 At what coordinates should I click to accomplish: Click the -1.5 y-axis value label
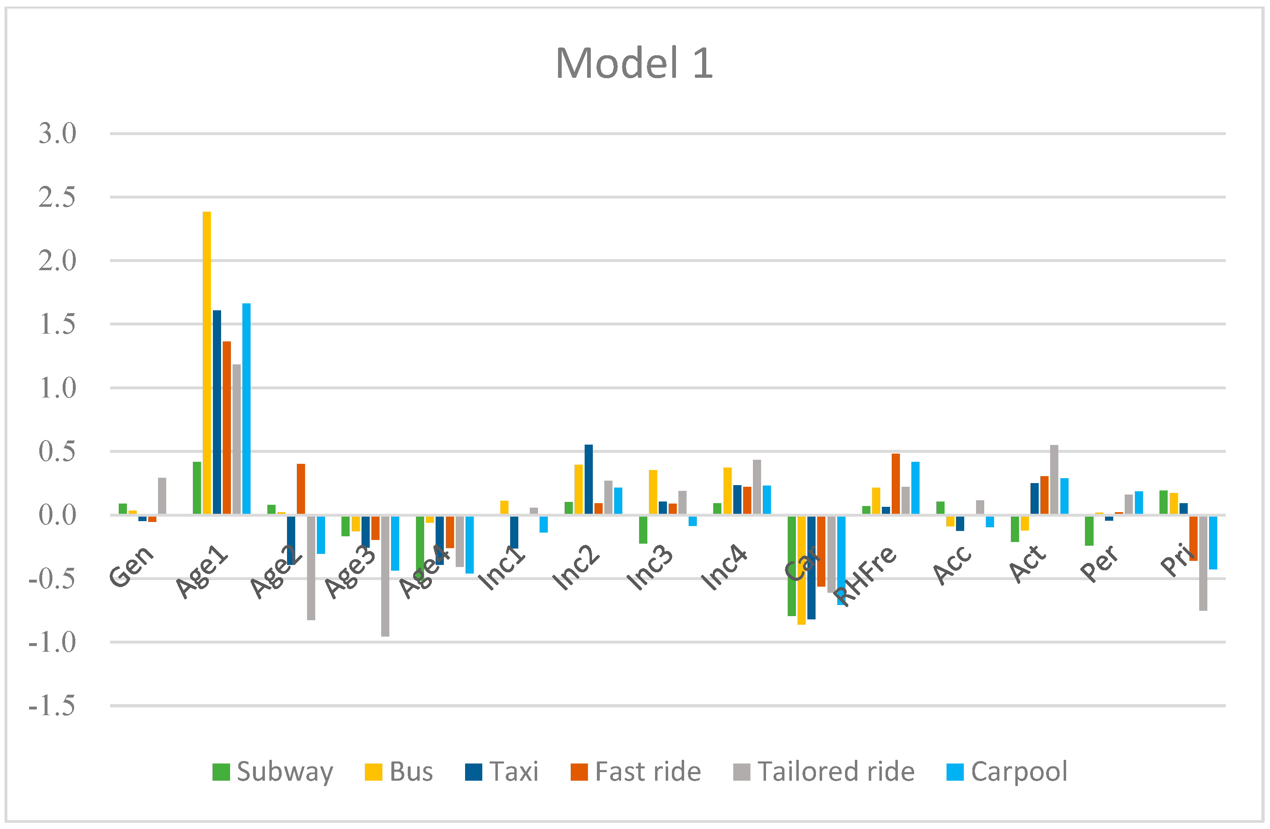[x=52, y=706]
